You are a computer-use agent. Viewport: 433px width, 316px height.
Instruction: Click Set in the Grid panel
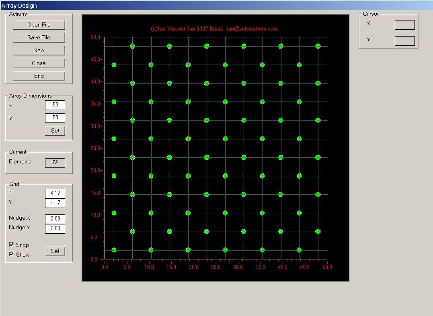click(x=55, y=251)
